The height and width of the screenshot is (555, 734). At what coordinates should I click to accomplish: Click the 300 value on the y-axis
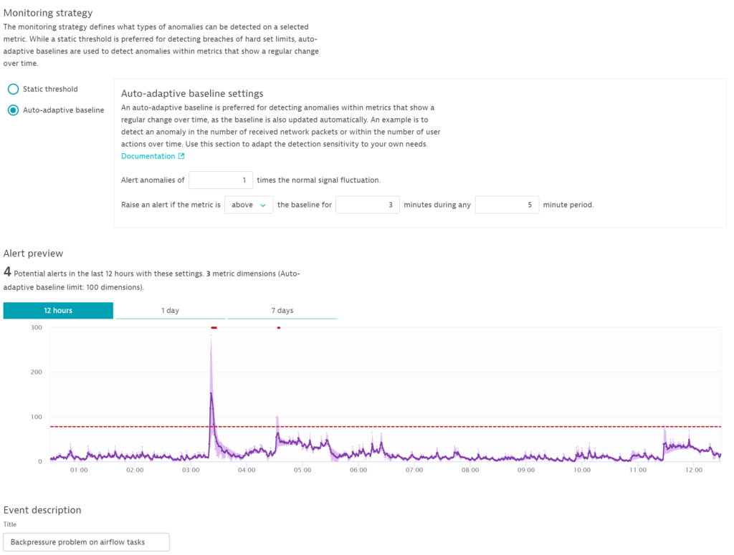[x=37, y=327]
